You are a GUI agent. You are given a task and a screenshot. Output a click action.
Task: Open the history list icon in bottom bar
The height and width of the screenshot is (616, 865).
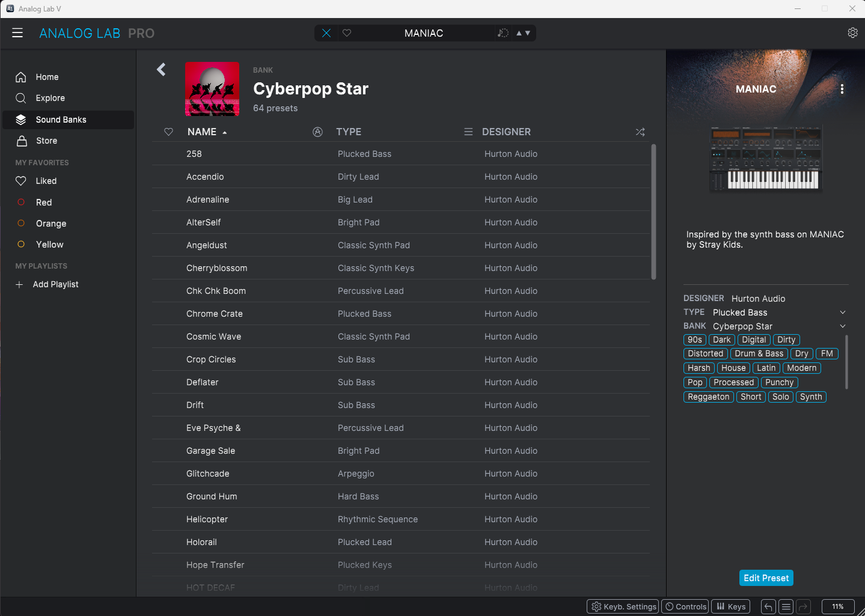click(x=786, y=606)
